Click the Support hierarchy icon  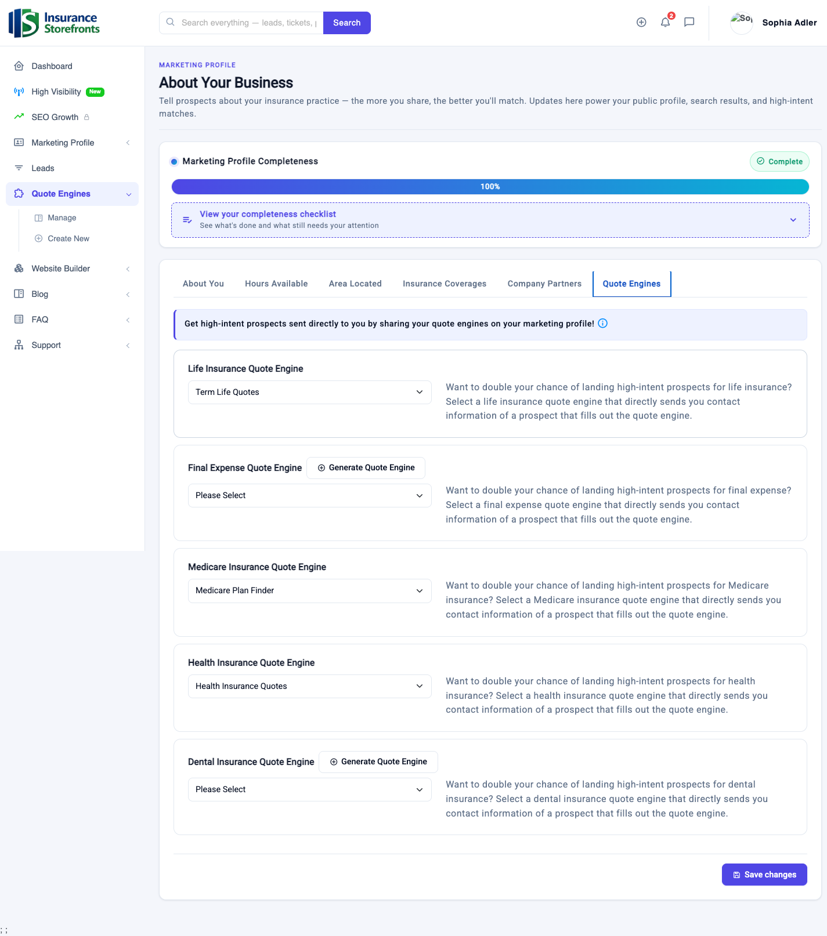point(19,345)
